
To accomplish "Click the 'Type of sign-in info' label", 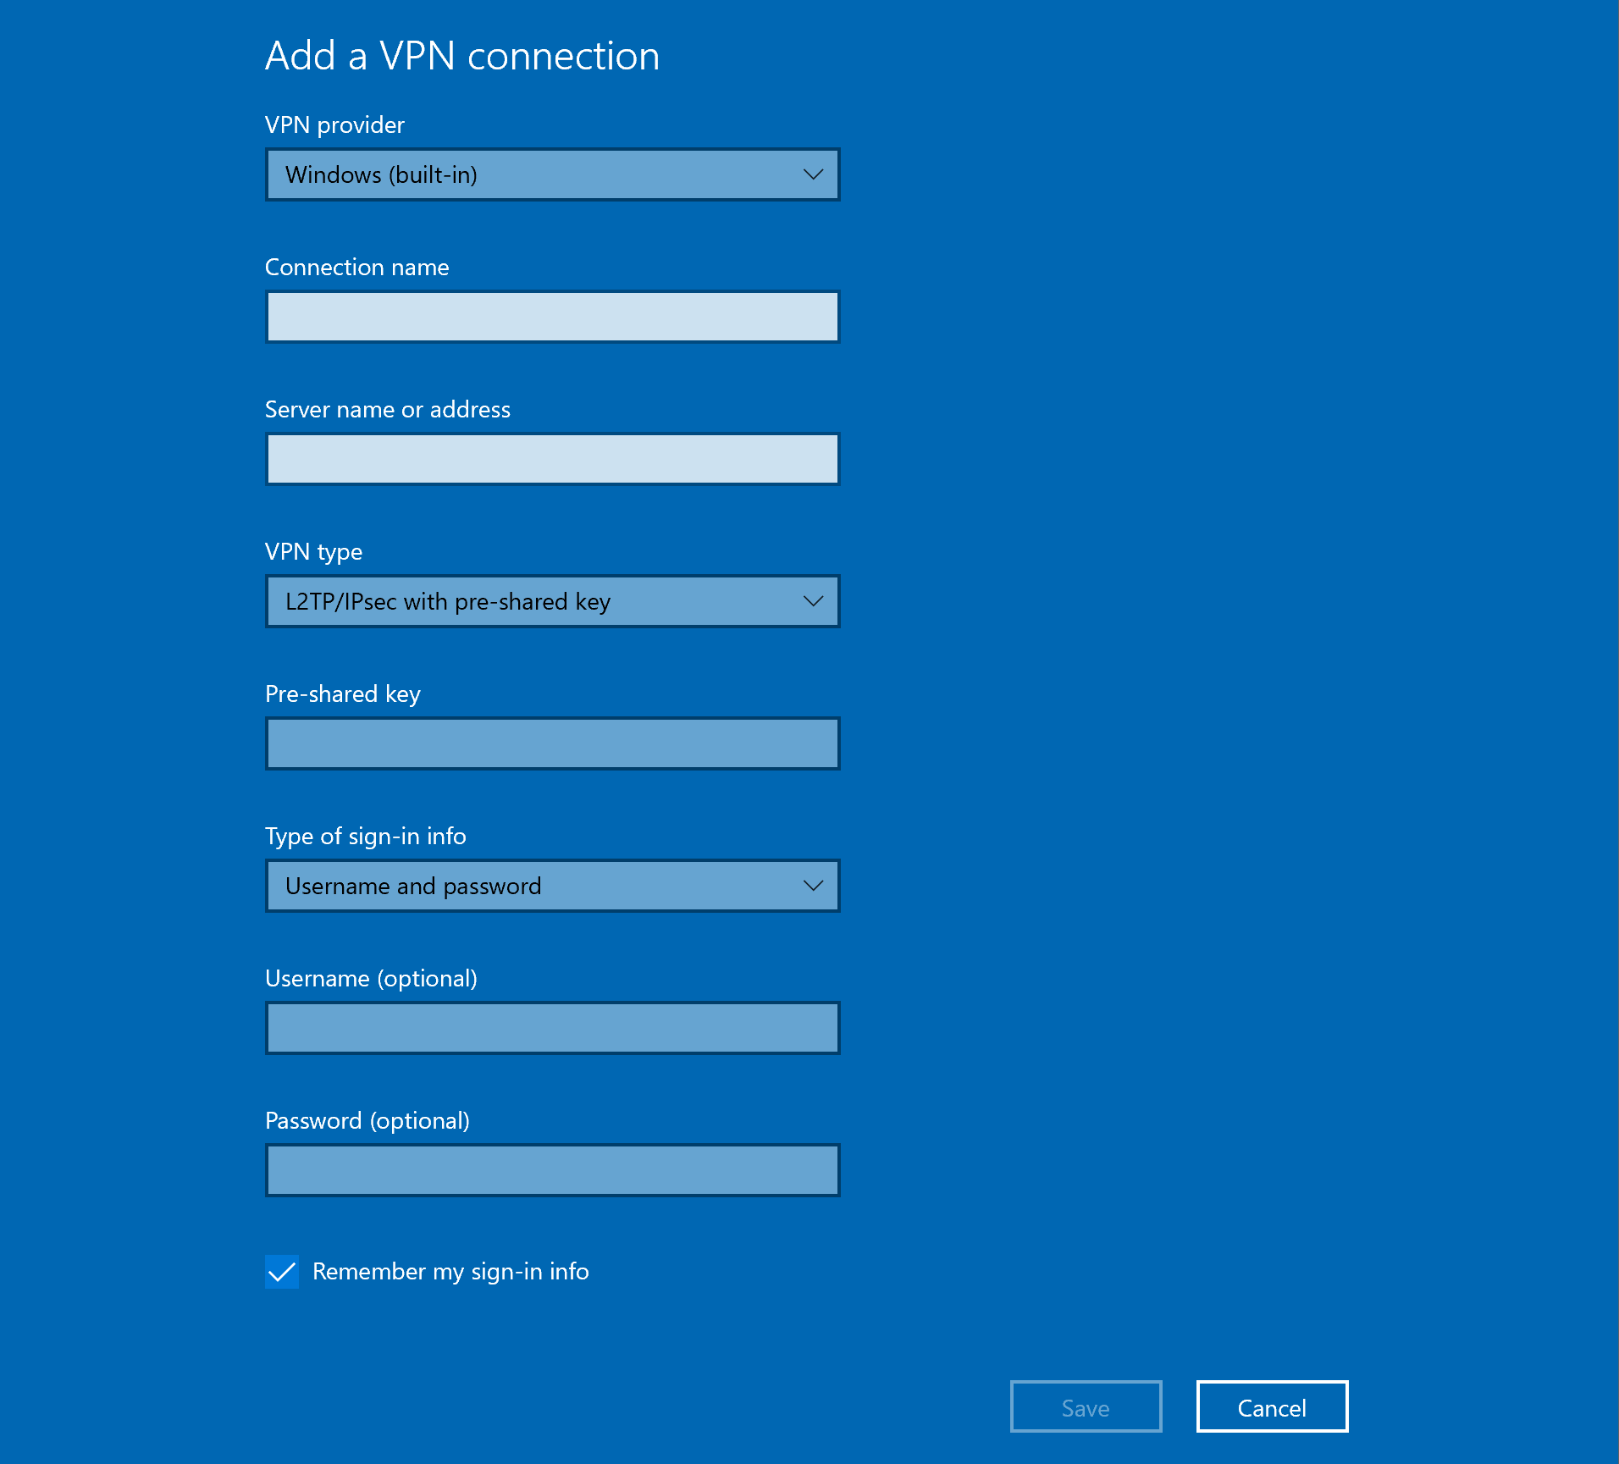I will [366, 837].
